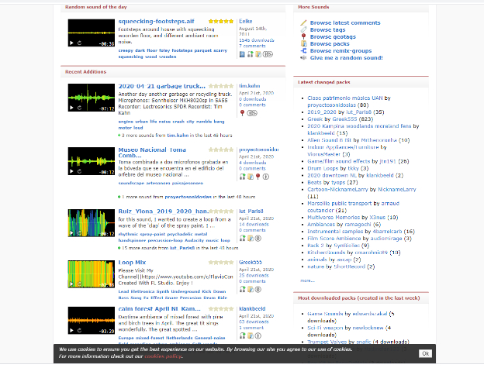This screenshot has height=368, width=484.
Task: Play the Loop Mix sound
Action: [71, 284]
